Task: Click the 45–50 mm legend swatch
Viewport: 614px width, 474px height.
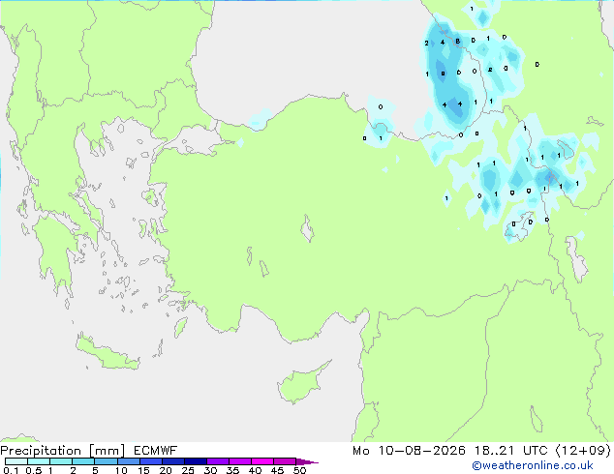Action: [x=285, y=461]
